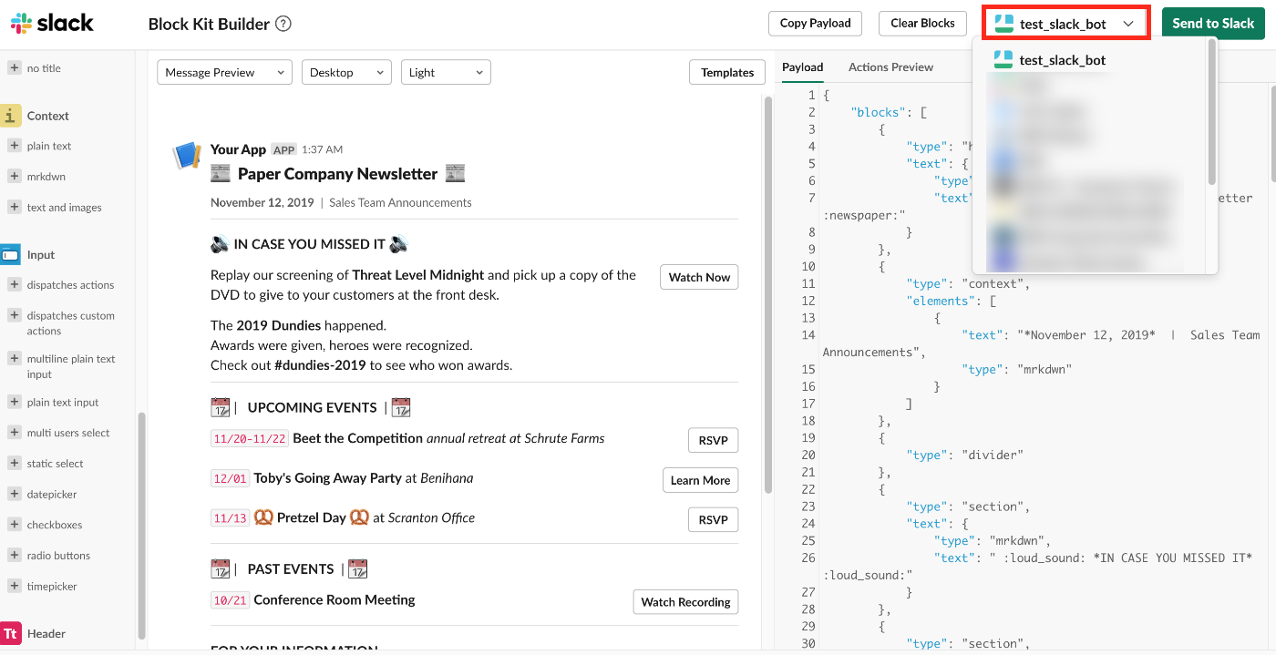Click the workspace dropdown list scrollbar
This screenshot has height=655, width=1276.
[x=1211, y=112]
